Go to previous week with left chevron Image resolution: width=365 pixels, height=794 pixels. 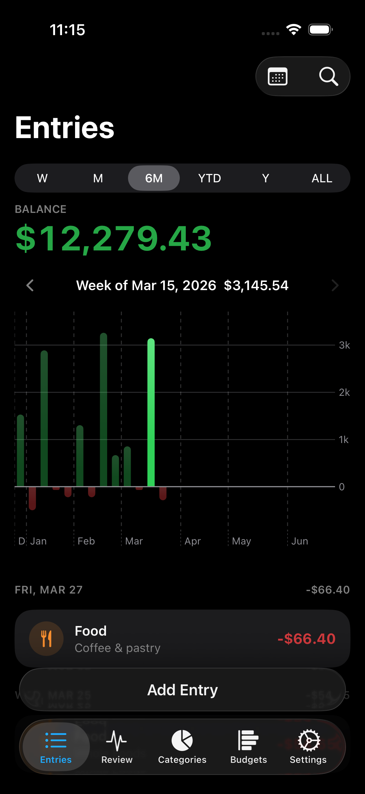(30, 286)
